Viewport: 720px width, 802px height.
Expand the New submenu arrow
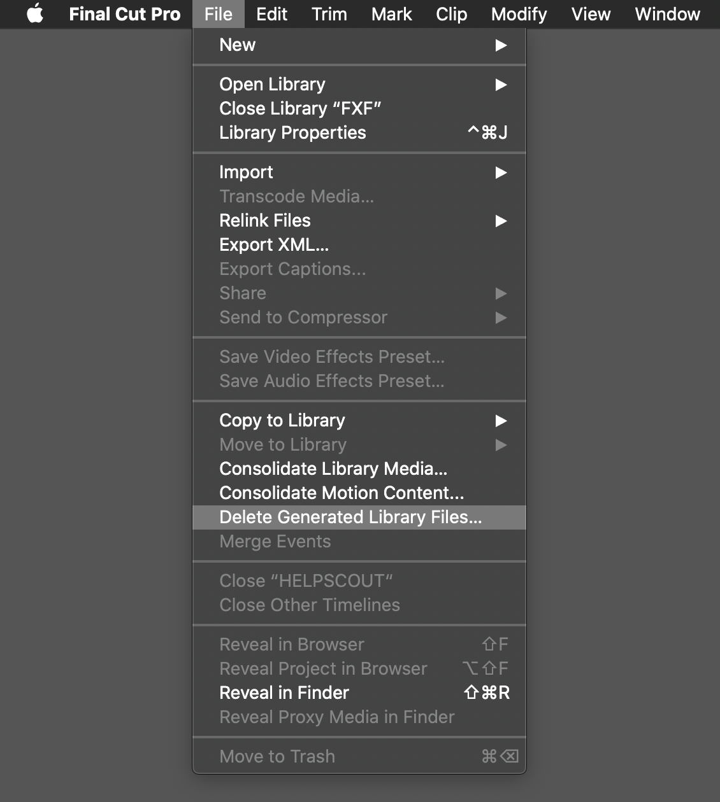[501, 45]
